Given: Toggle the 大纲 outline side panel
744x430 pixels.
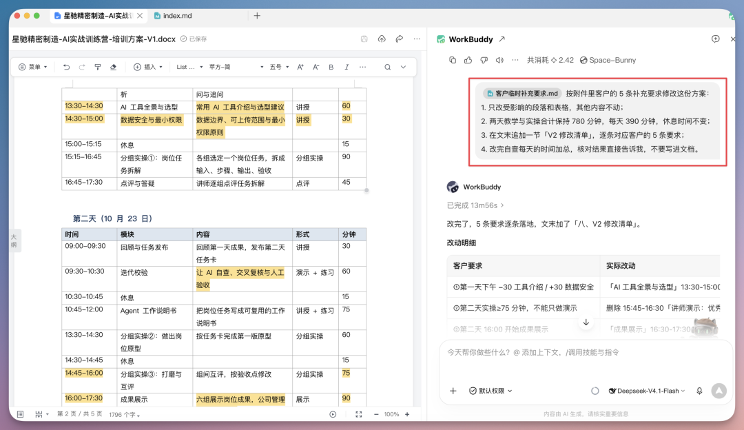Looking at the screenshot, I should (x=14, y=240).
